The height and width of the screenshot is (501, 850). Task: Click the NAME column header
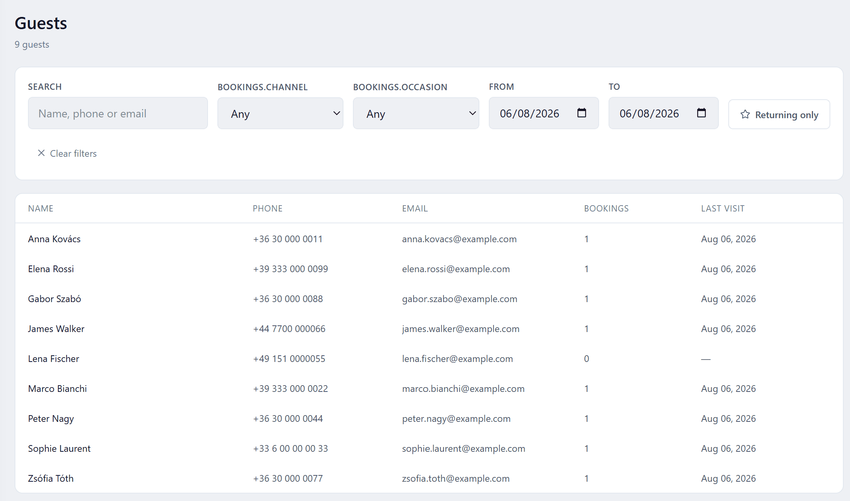41,208
